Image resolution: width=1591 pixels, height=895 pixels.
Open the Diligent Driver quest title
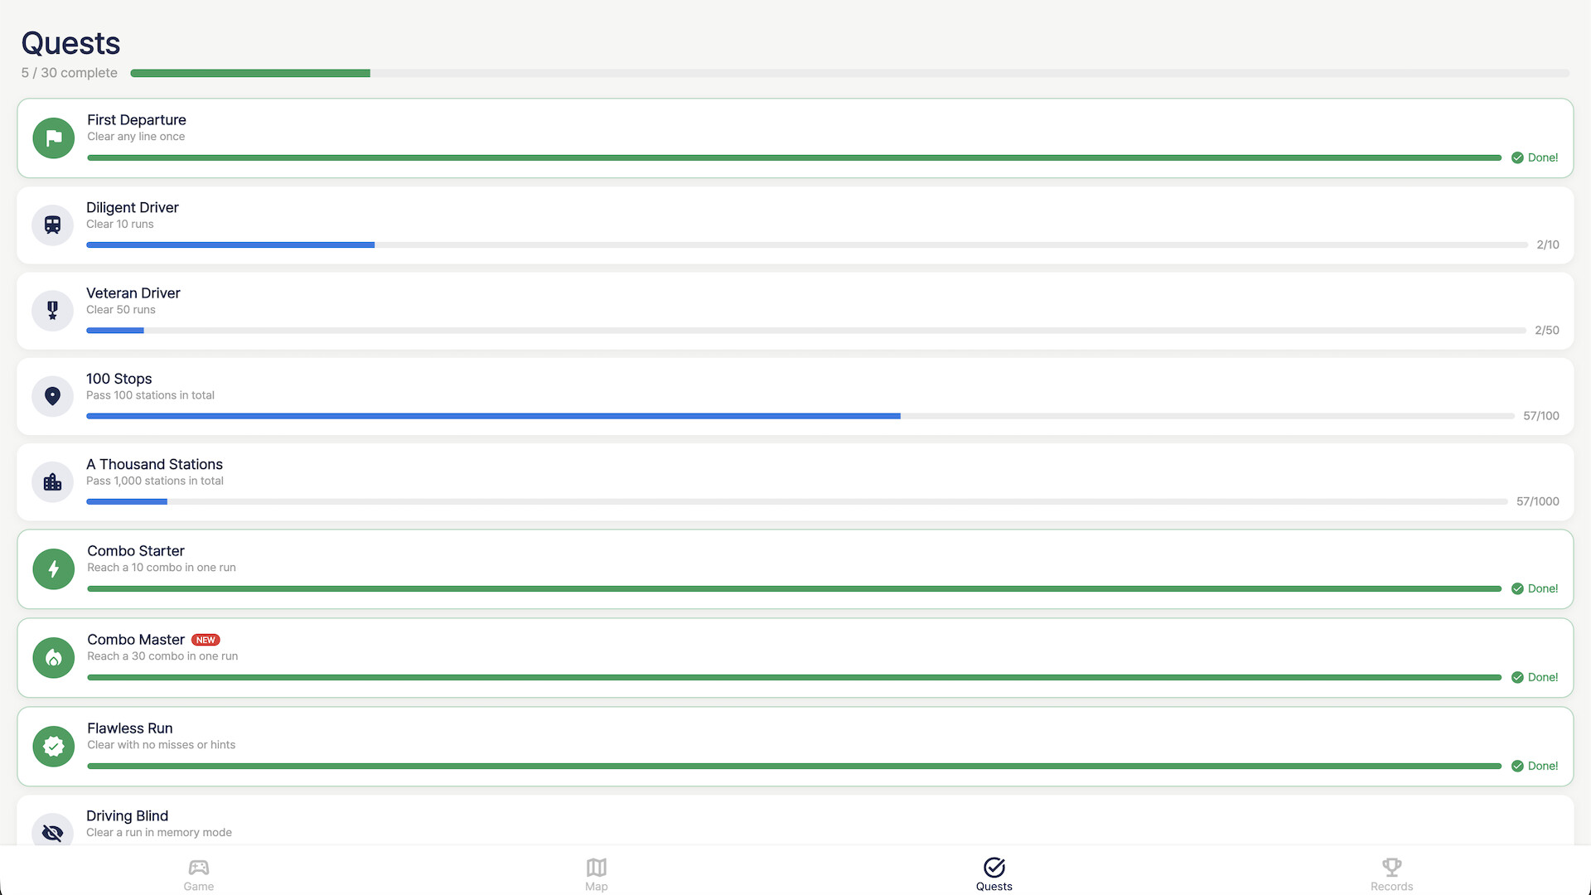[133, 207]
